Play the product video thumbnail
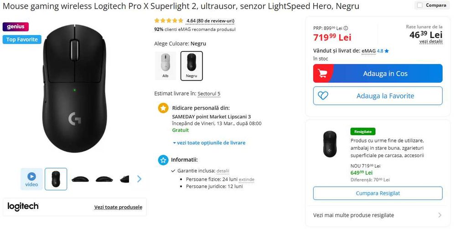Screen dimensions: 456x229 point(31,178)
